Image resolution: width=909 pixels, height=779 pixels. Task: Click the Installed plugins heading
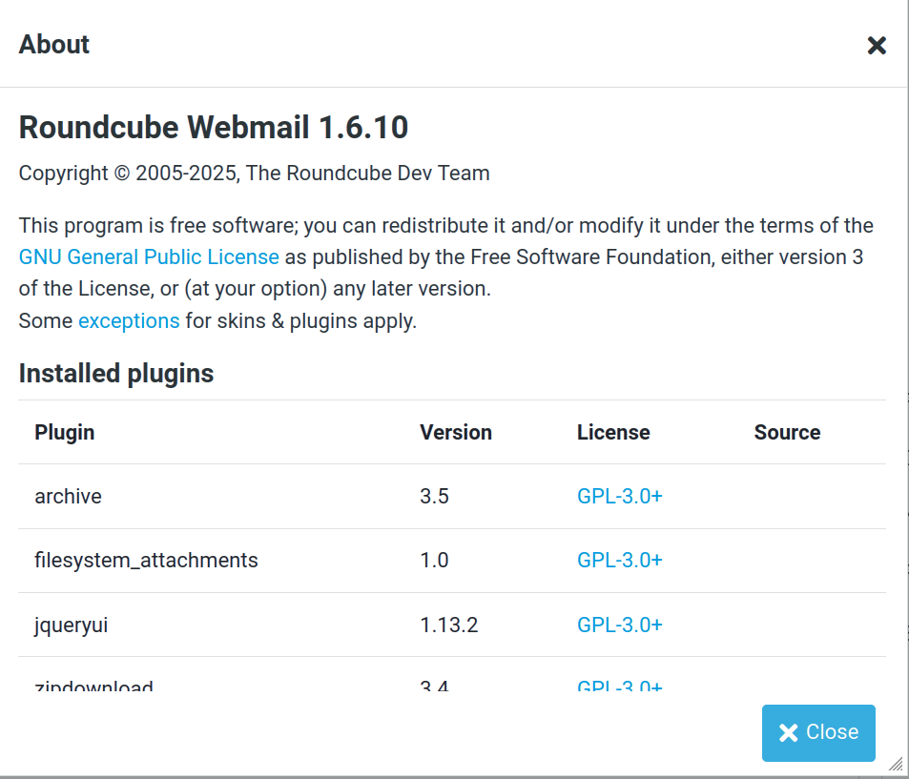tap(116, 374)
